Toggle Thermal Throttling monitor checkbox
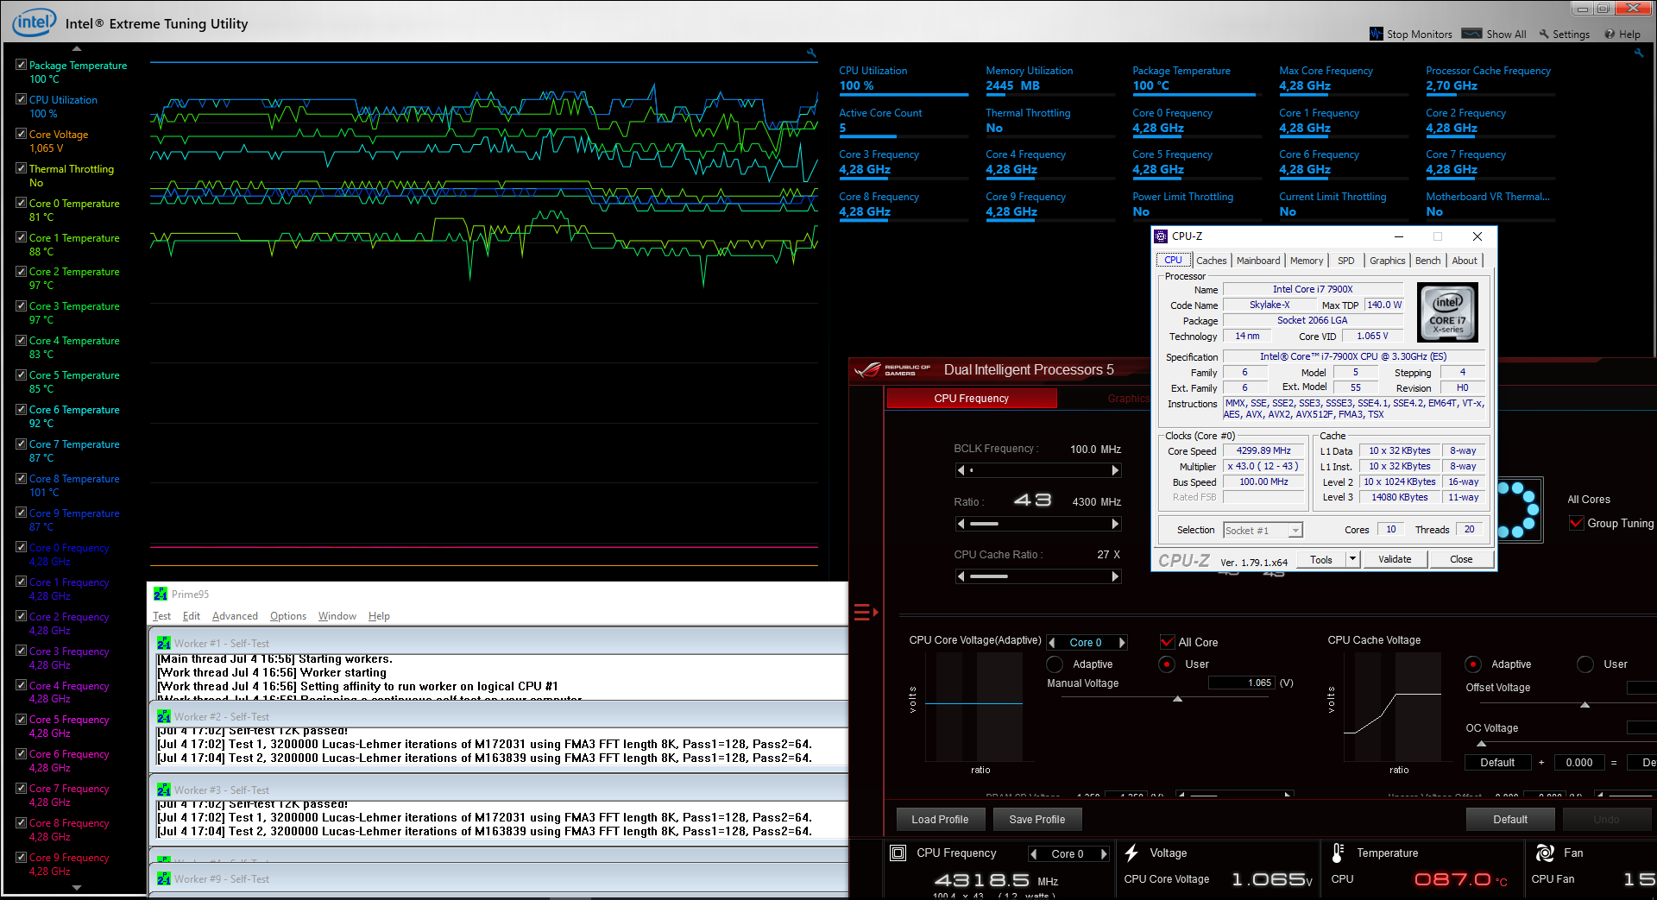The width and height of the screenshot is (1657, 900). [21, 168]
